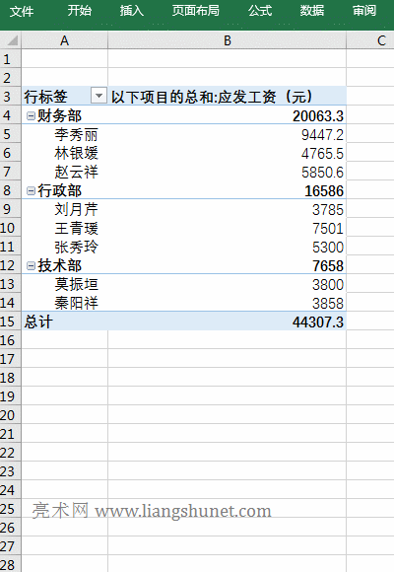Viewport: 394px width, 572px height.
Task: Select the 莫振垣 cell
Action: point(64,284)
